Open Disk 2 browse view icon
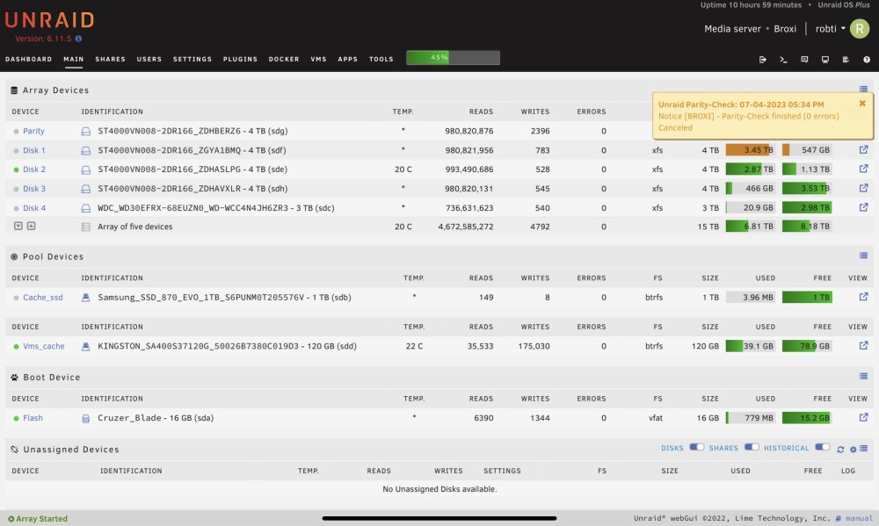The width and height of the screenshot is (879, 526). (863, 169)
